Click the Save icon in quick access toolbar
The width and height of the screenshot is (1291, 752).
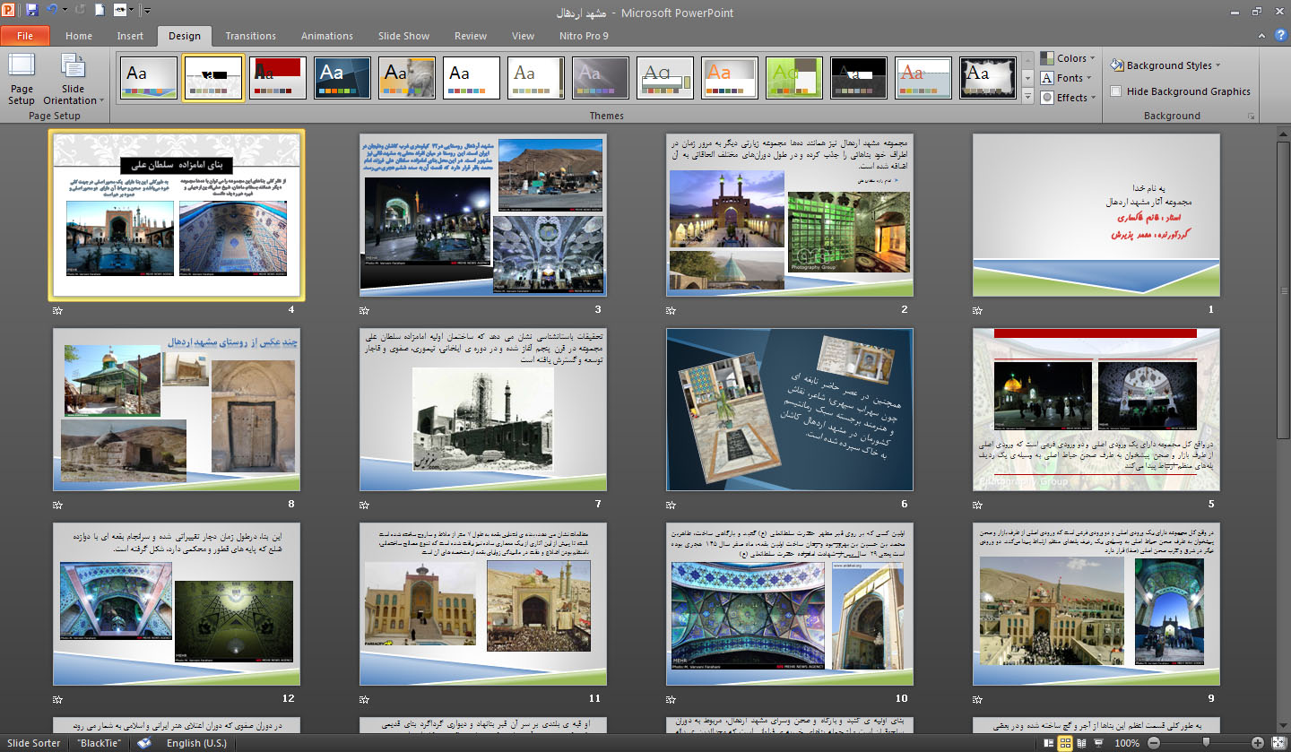point(32,11)
